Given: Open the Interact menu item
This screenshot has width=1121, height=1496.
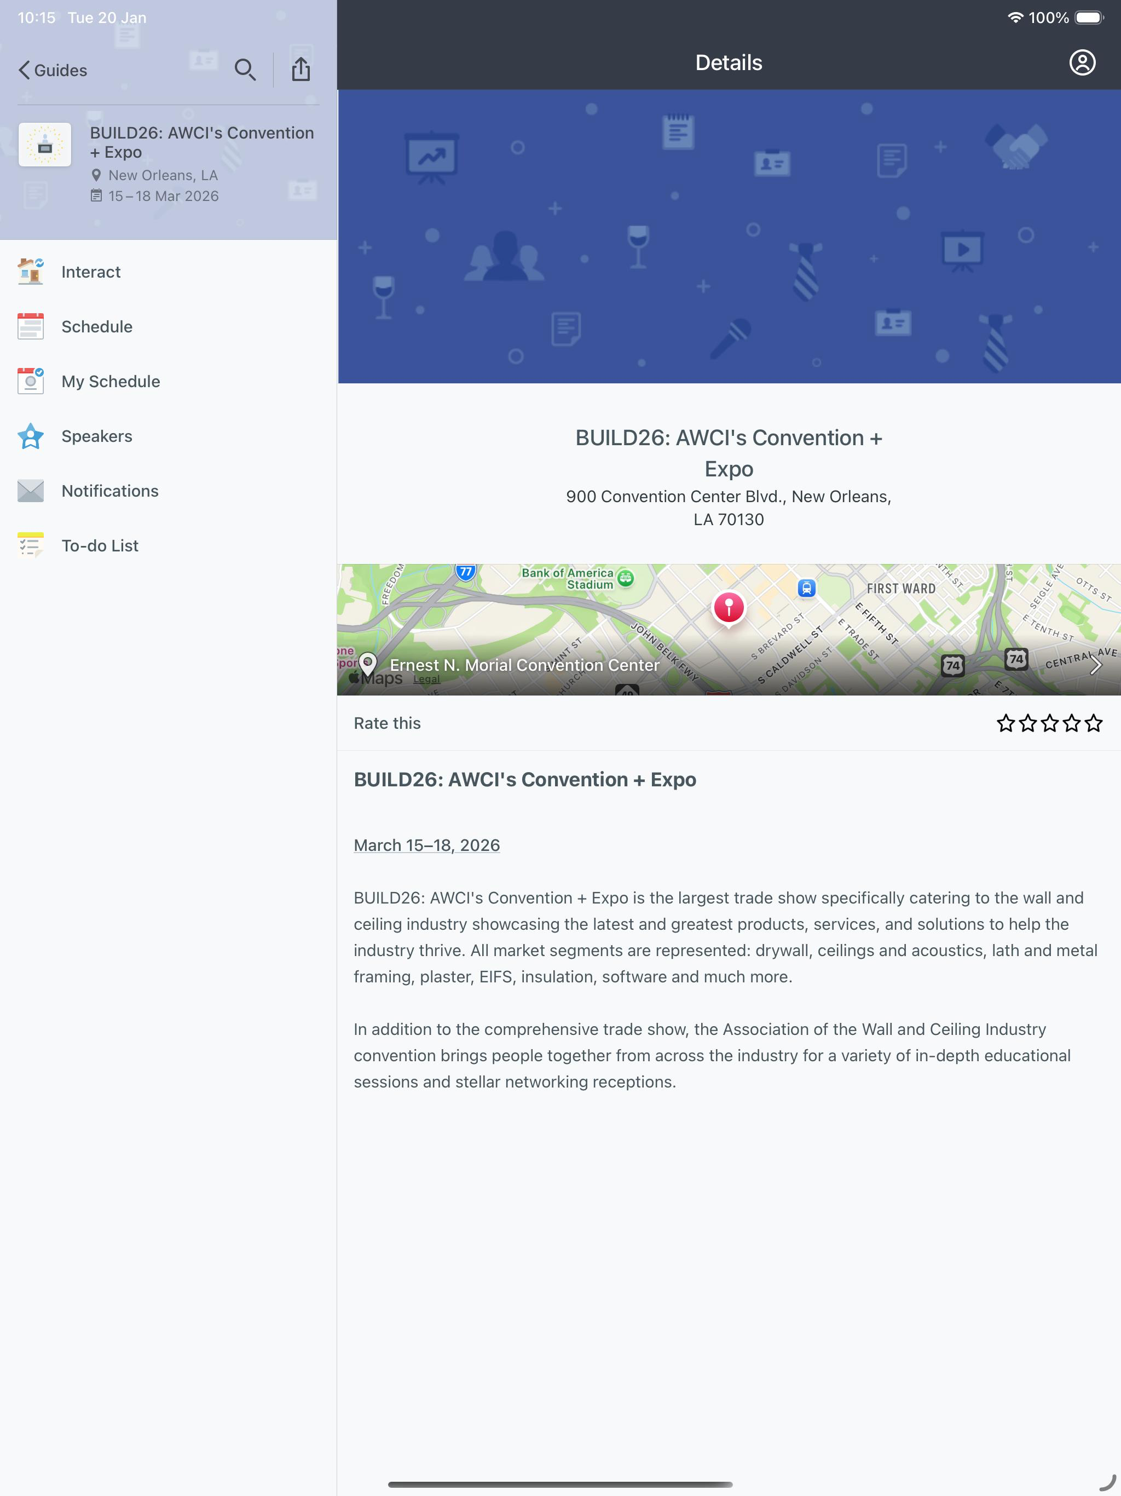Looking at the screenshot, I should [169, 272].
